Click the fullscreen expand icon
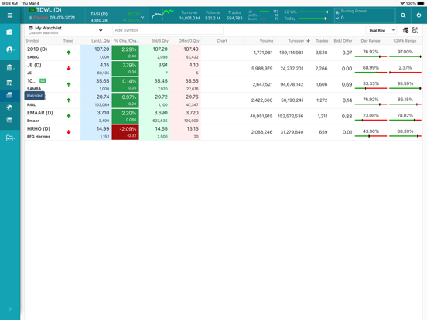Viewport: 427px width, 320px height. click(415, 30)
